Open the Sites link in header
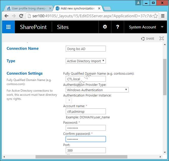Viewport: 169px width, 161px height. (63, 27)
